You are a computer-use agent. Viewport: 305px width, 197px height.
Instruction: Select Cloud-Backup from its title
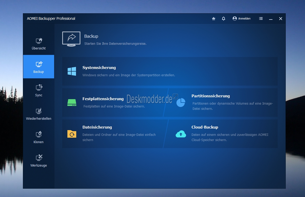pos(205,127)
